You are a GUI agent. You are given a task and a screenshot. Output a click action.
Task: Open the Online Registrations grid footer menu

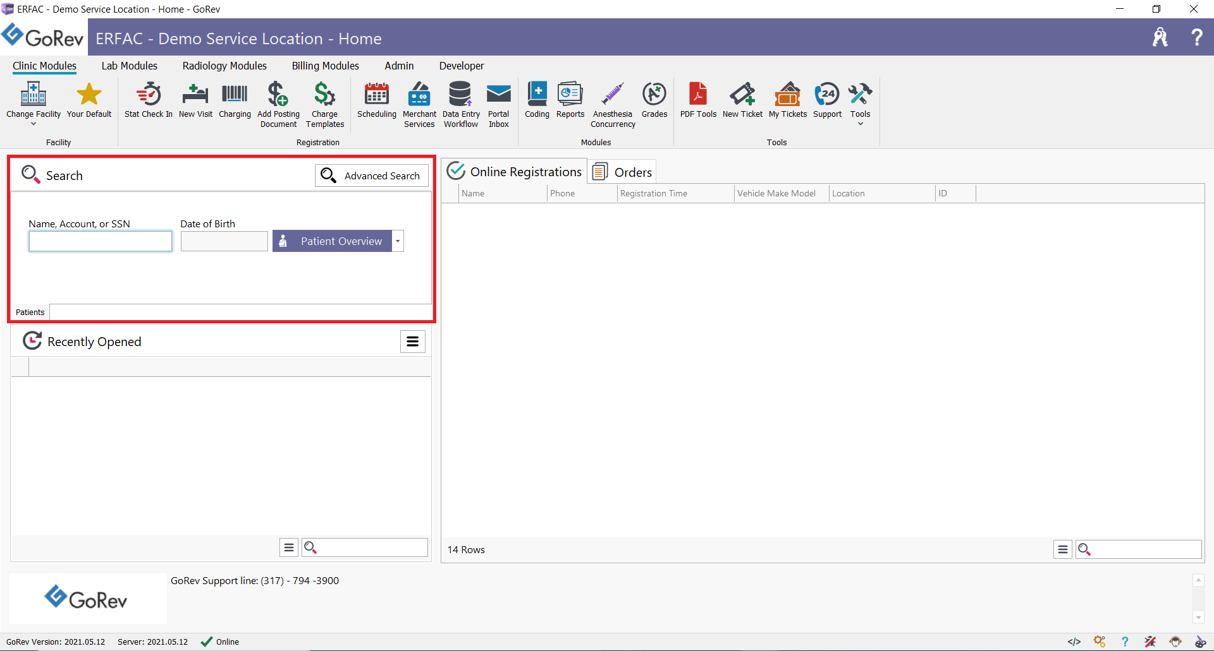[1063, 549]
